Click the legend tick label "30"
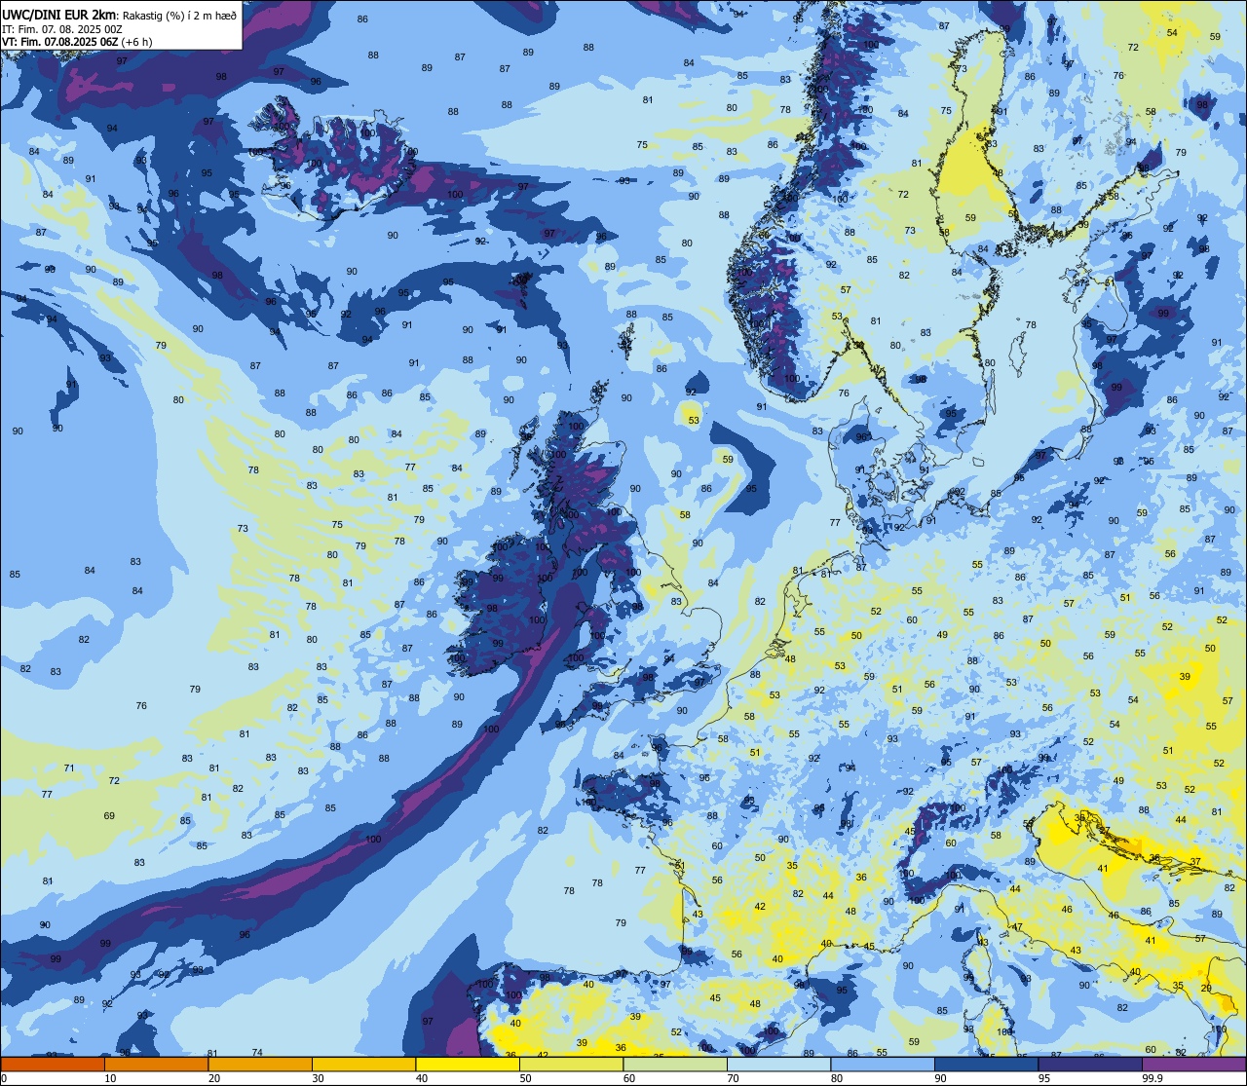The image size is (1247, 1086). pyautogui.click(x=318, y=1078)
